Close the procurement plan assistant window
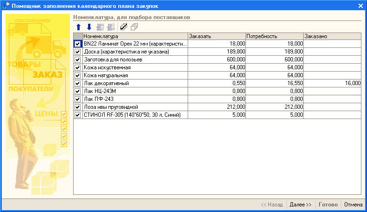The image size is (367, 212). [x=360, y=6]
